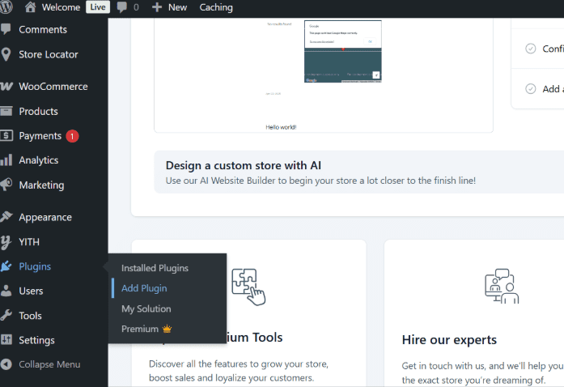Go to Comments in the sidebar
The image size is (564, 387).
43,29
